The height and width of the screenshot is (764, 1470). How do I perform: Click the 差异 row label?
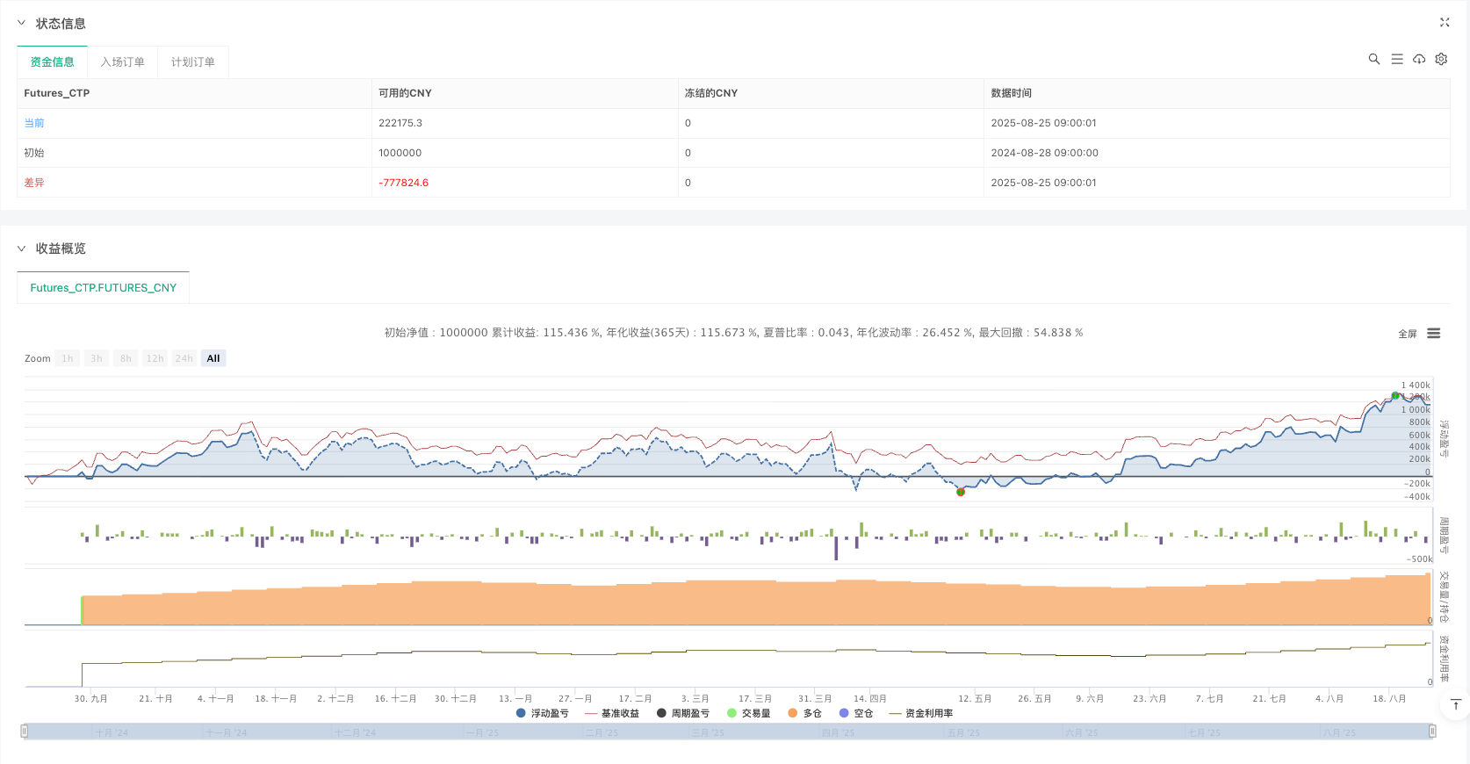coord(34,183)
